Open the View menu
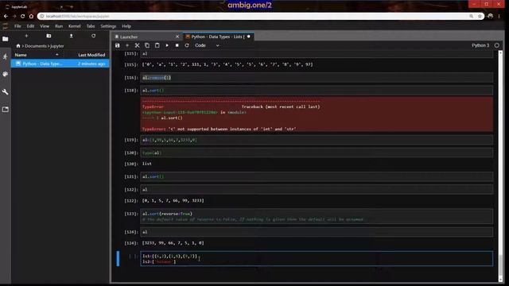The image size is (509, 286). [x=45, y=26]
